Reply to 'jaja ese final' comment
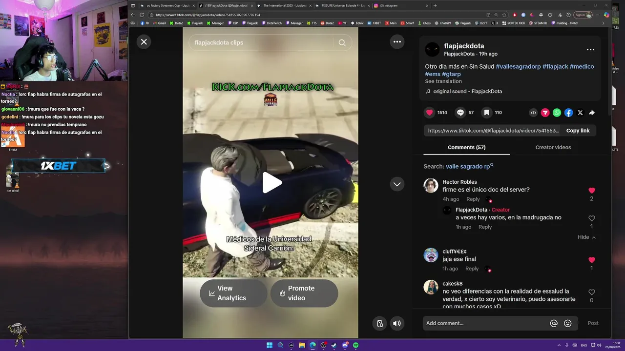 pos(472,269)
